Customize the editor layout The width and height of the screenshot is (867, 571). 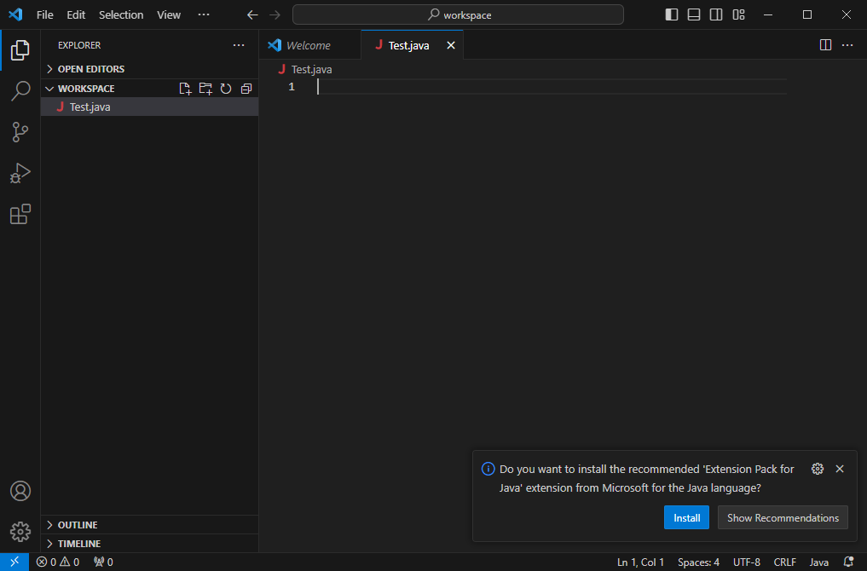pyautogui.click(x=739, y=15)
